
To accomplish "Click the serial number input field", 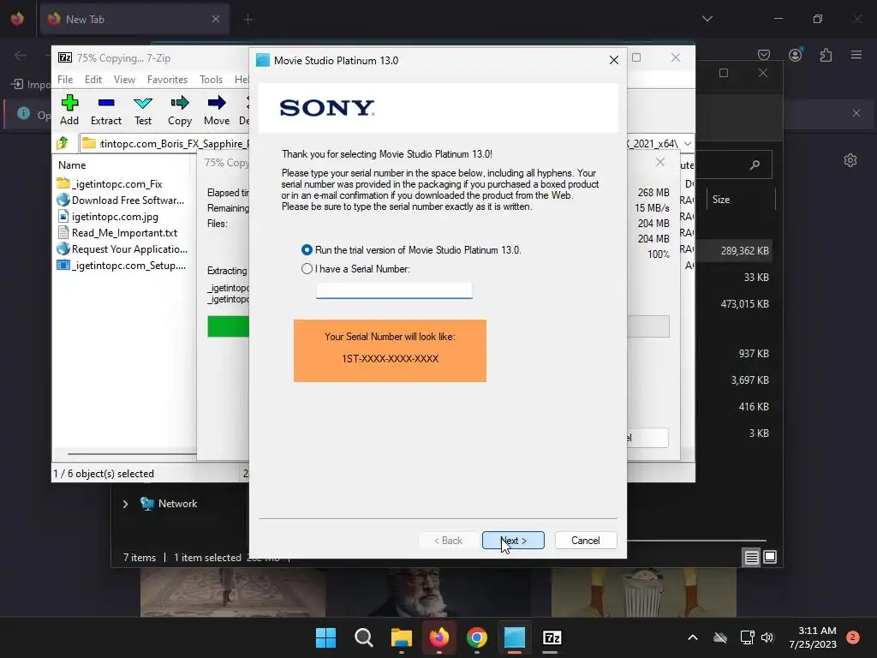I will [394, 290].
